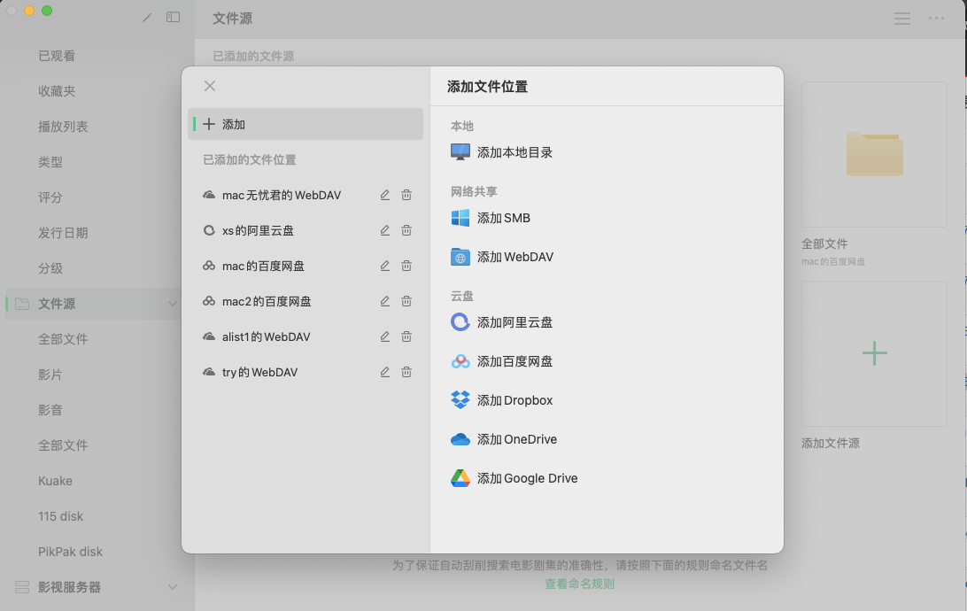Click 添加 SMB network share option

click(503, 218)
